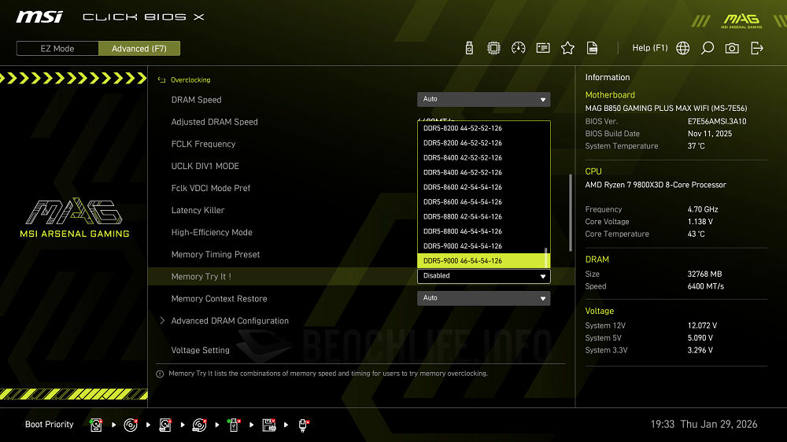This screenshot has height=442, width=787.
Task: Select the USB hard disk boot device
Action: click(x=165, y=425)
